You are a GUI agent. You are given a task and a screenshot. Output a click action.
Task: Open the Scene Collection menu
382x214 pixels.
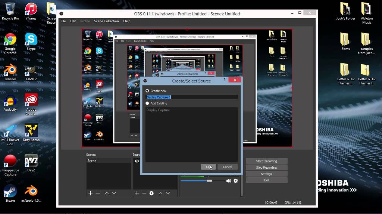coord(106,21)
